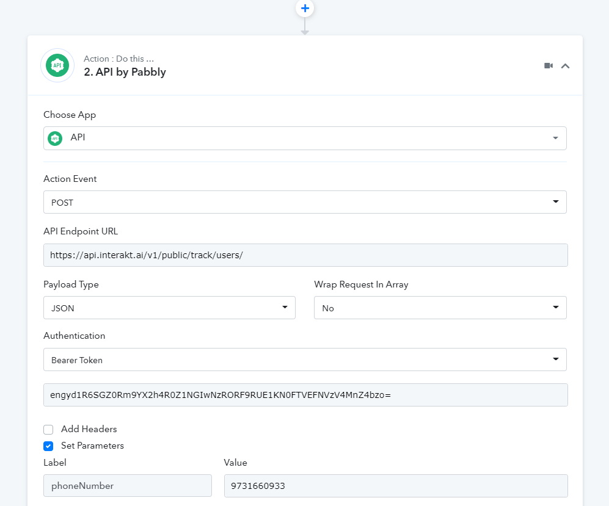This screenshot has height=506, width=609.
Task: Open the Authentication dropdown showing Bearer Token
Action: (x=305, y=360)
